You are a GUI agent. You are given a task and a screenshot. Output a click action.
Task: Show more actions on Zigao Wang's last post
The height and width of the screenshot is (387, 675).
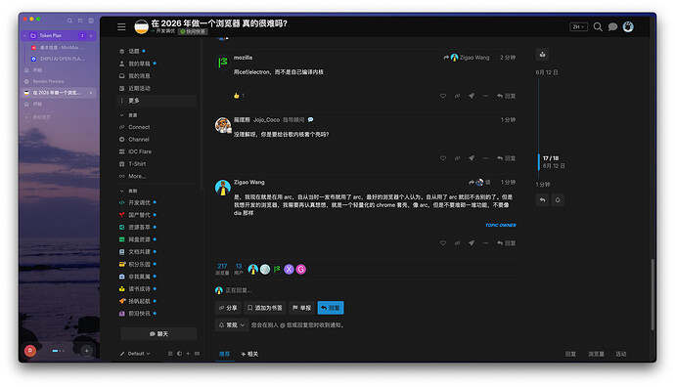(x=485, y=243)
